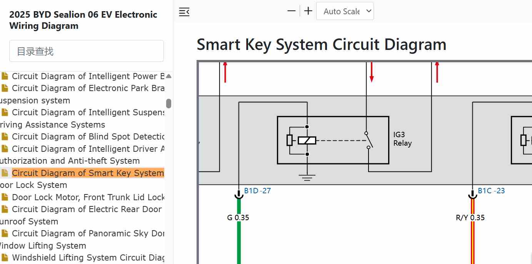Click the IG3 relay coil symbol
The height and width of the screenshot is (264, 532).
coord(307,140)
